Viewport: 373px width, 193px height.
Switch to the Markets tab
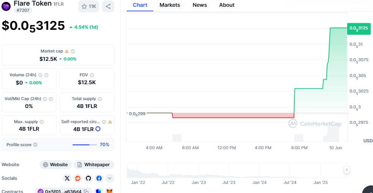170,5
